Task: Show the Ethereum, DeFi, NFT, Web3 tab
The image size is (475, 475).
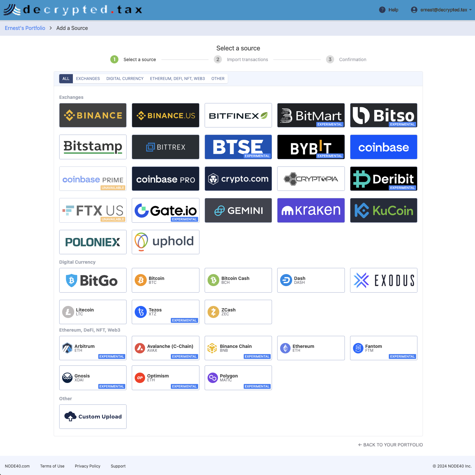Action: pyautogui.click(x=177, y=79)
